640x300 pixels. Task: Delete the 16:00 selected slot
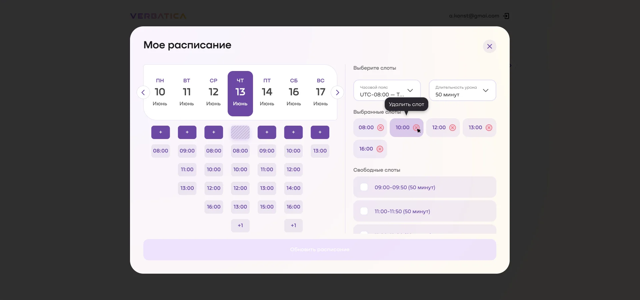pos(380,149)
